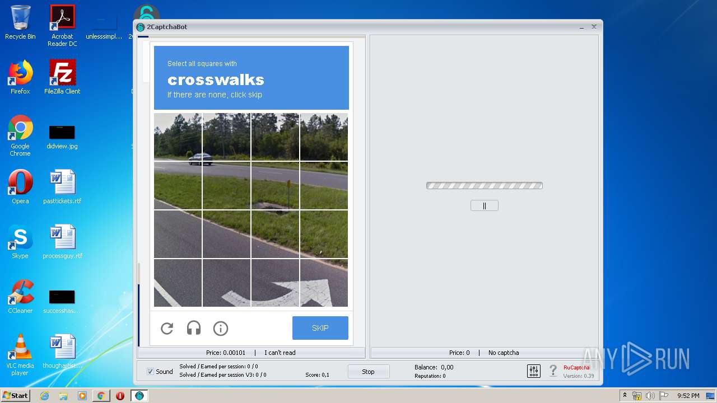Click the "Balance: 0,00" text

[x=434, y=367]
